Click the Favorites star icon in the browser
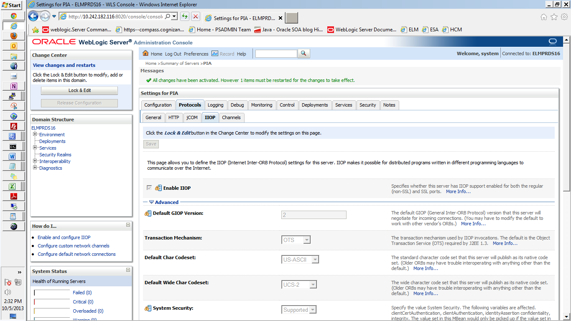 555,16
